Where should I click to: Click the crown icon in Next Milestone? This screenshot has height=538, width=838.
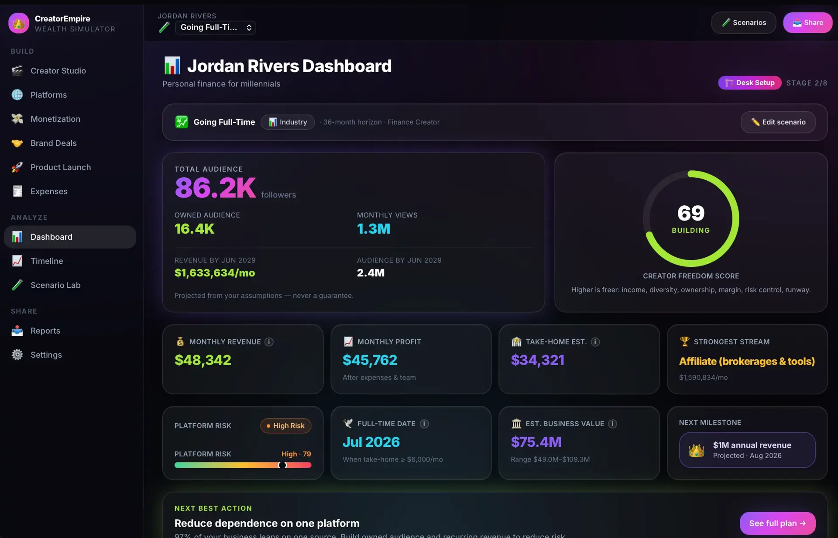click(x=696, y=450)
